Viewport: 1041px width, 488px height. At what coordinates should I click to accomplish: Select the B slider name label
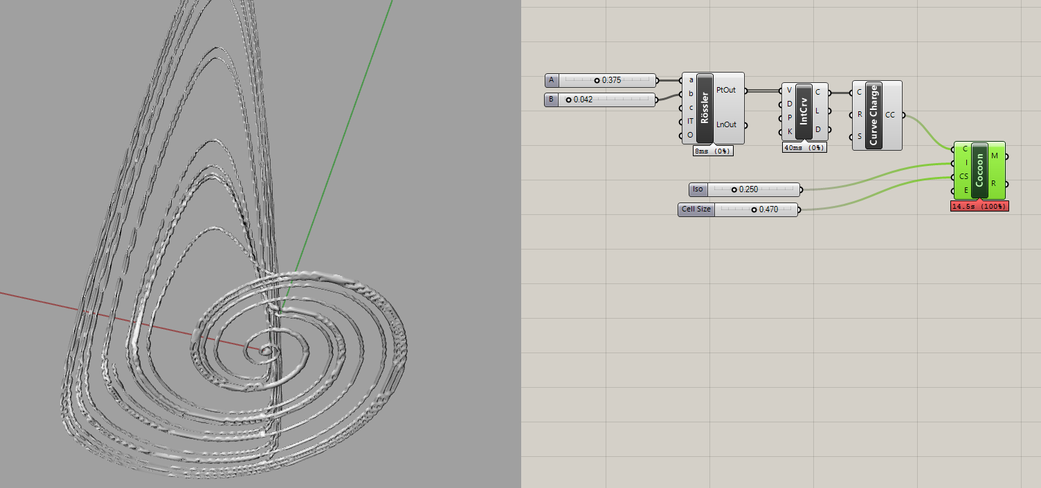pos(552,100)
